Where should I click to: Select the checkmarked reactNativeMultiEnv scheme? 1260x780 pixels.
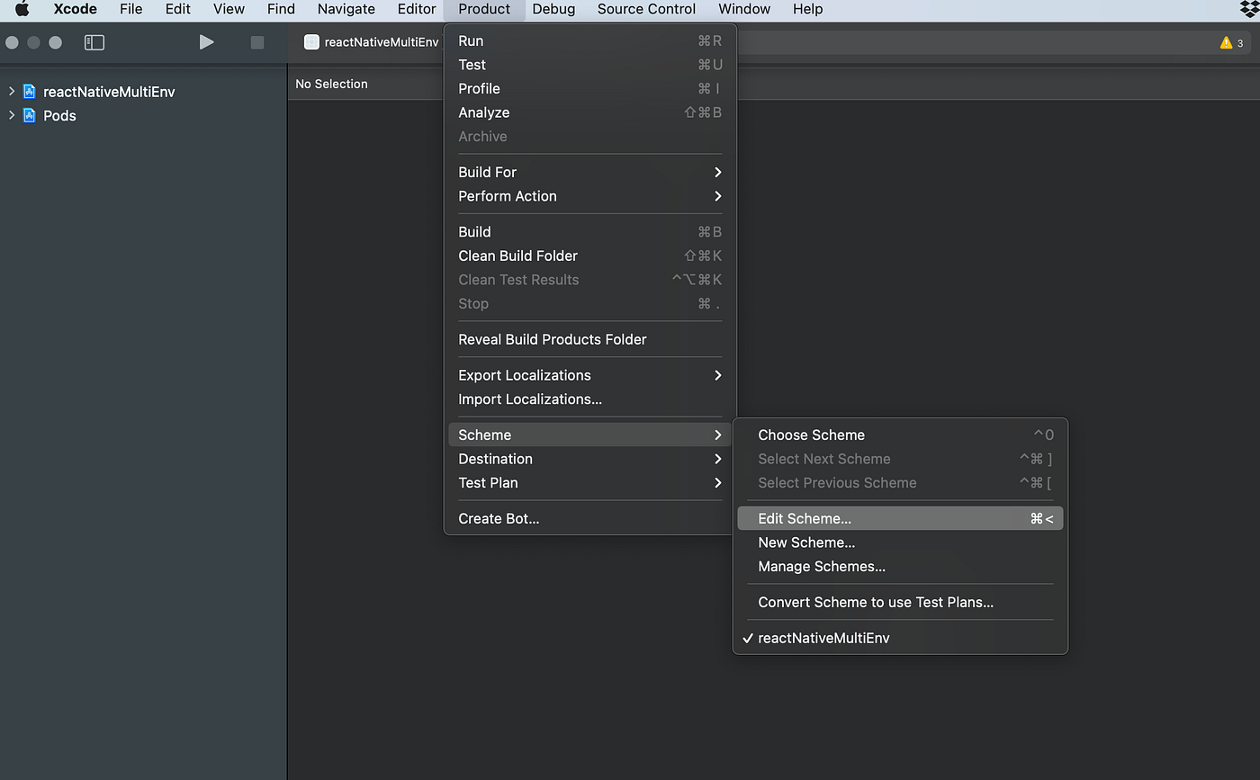point(823,637)
